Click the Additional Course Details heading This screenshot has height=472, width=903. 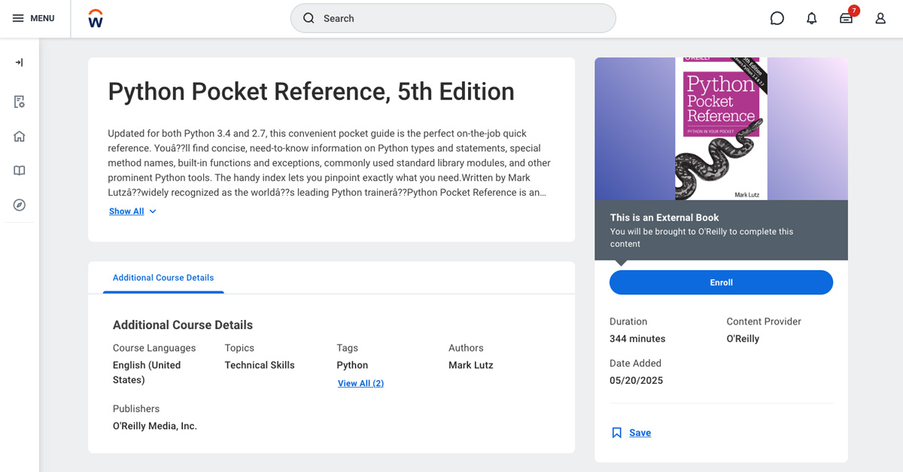(183, 325)
